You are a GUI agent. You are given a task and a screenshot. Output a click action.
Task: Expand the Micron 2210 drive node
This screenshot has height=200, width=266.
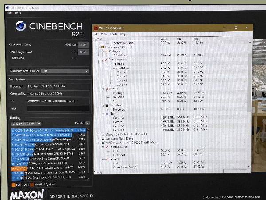99,135
